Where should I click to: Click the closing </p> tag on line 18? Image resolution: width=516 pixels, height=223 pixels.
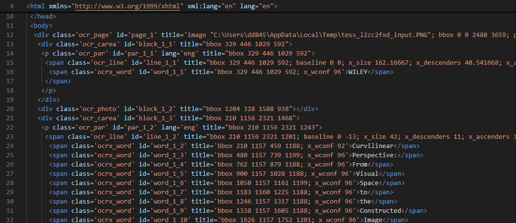click(x=49, y=90)
